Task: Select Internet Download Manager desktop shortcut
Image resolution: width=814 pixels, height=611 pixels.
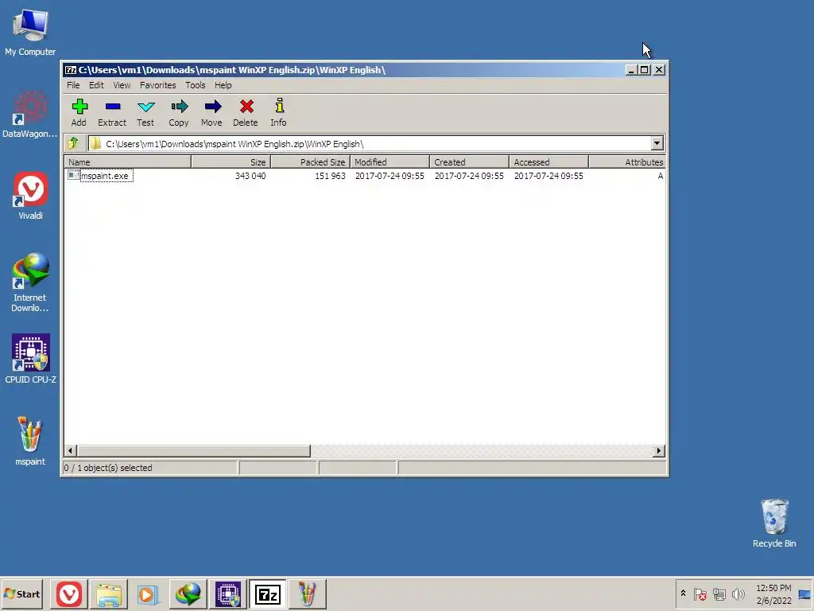Action: (30, 282)
